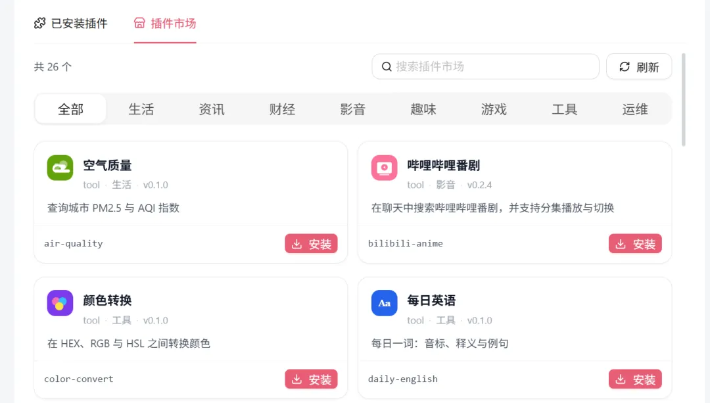Click the vertical scrollbar on the right
Screen dimensions: 710x403
tap(683, 100)
